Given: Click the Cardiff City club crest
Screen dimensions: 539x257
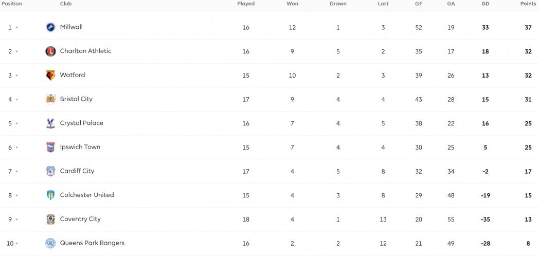Looking at the screenshot, I should pyautogui.click(x=50, y=171).
